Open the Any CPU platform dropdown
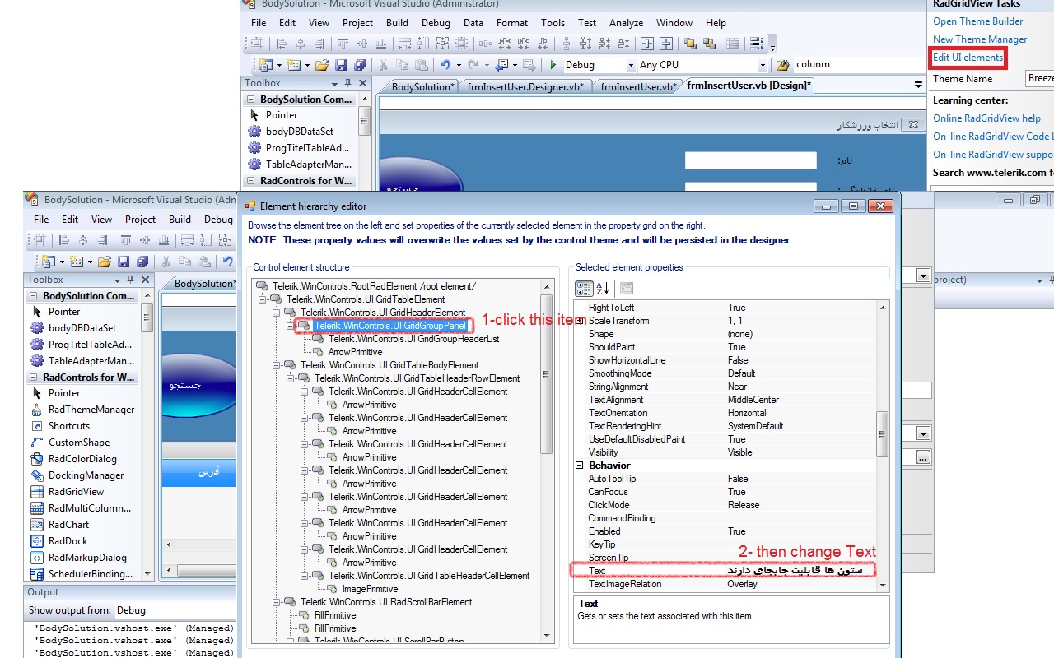This screenshot has height=658, width=1054. (763, 65)
